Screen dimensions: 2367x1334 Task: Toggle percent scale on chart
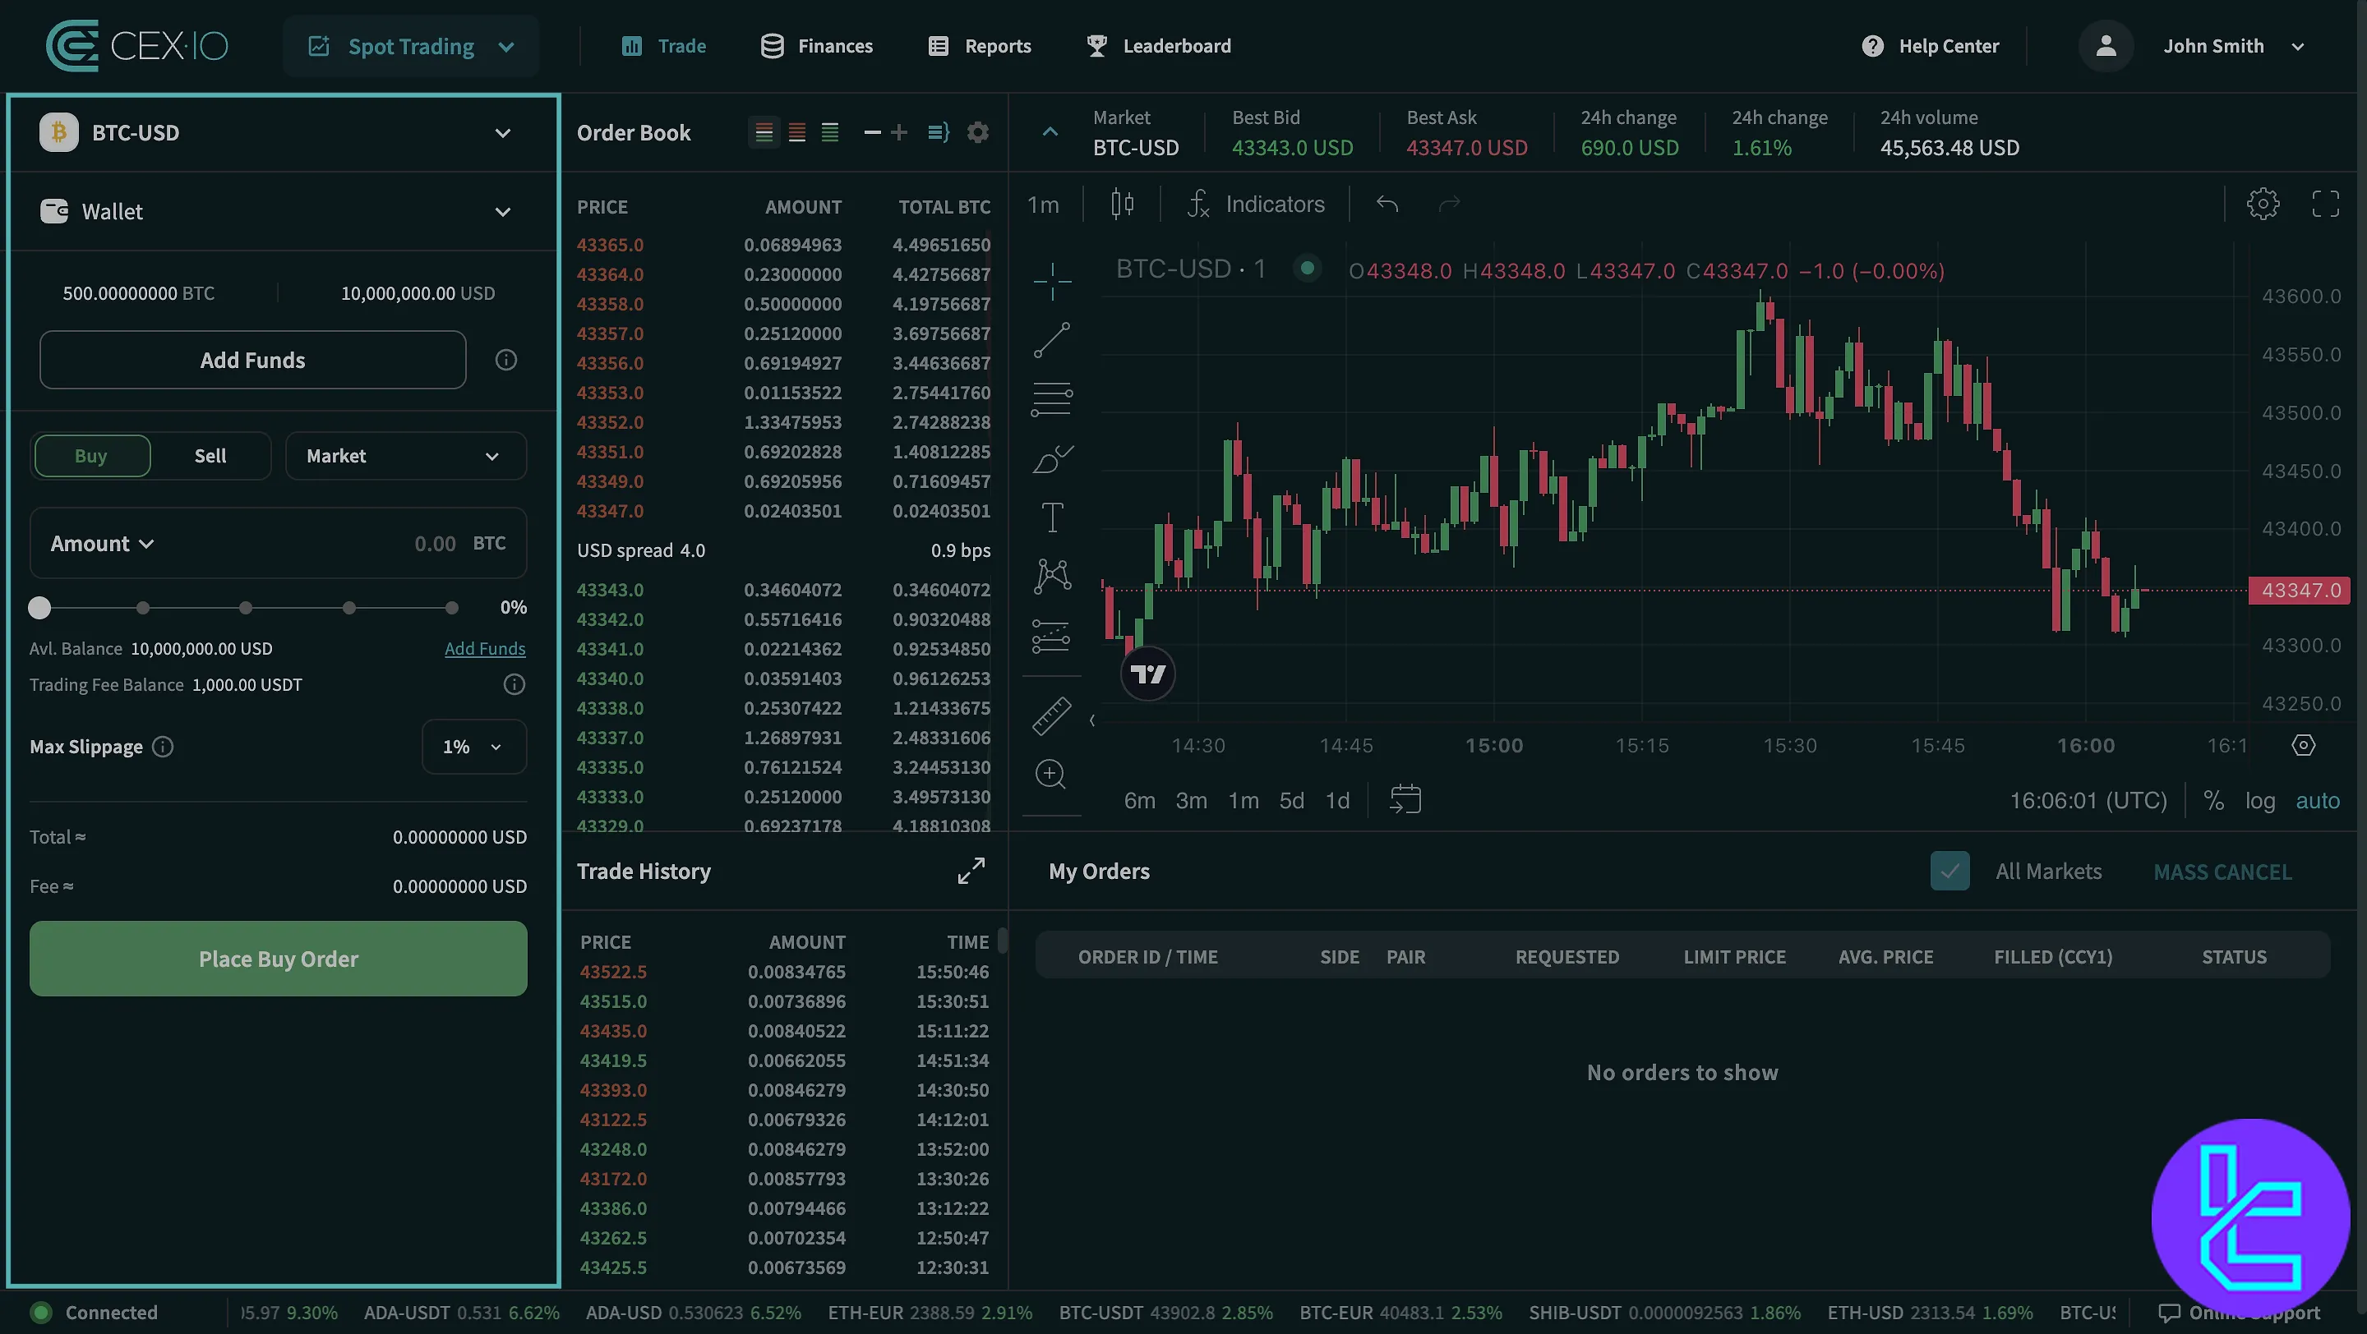click(x=2213, y=801)
